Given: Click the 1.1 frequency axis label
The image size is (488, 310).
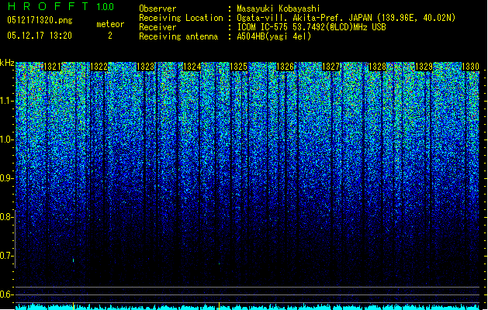Looking at the screenshot, I should pos(7,102).
